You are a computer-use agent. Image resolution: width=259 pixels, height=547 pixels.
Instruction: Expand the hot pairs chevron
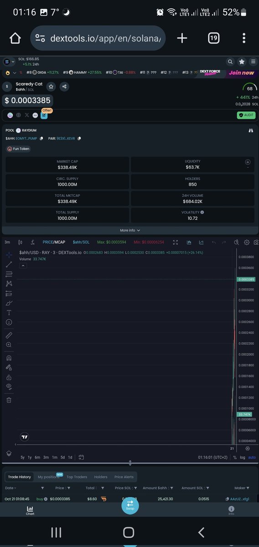[14, 72]
